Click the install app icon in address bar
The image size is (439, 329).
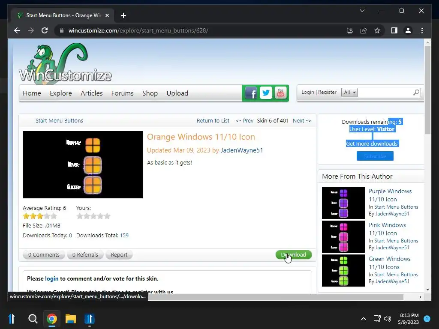coord(349,30)
